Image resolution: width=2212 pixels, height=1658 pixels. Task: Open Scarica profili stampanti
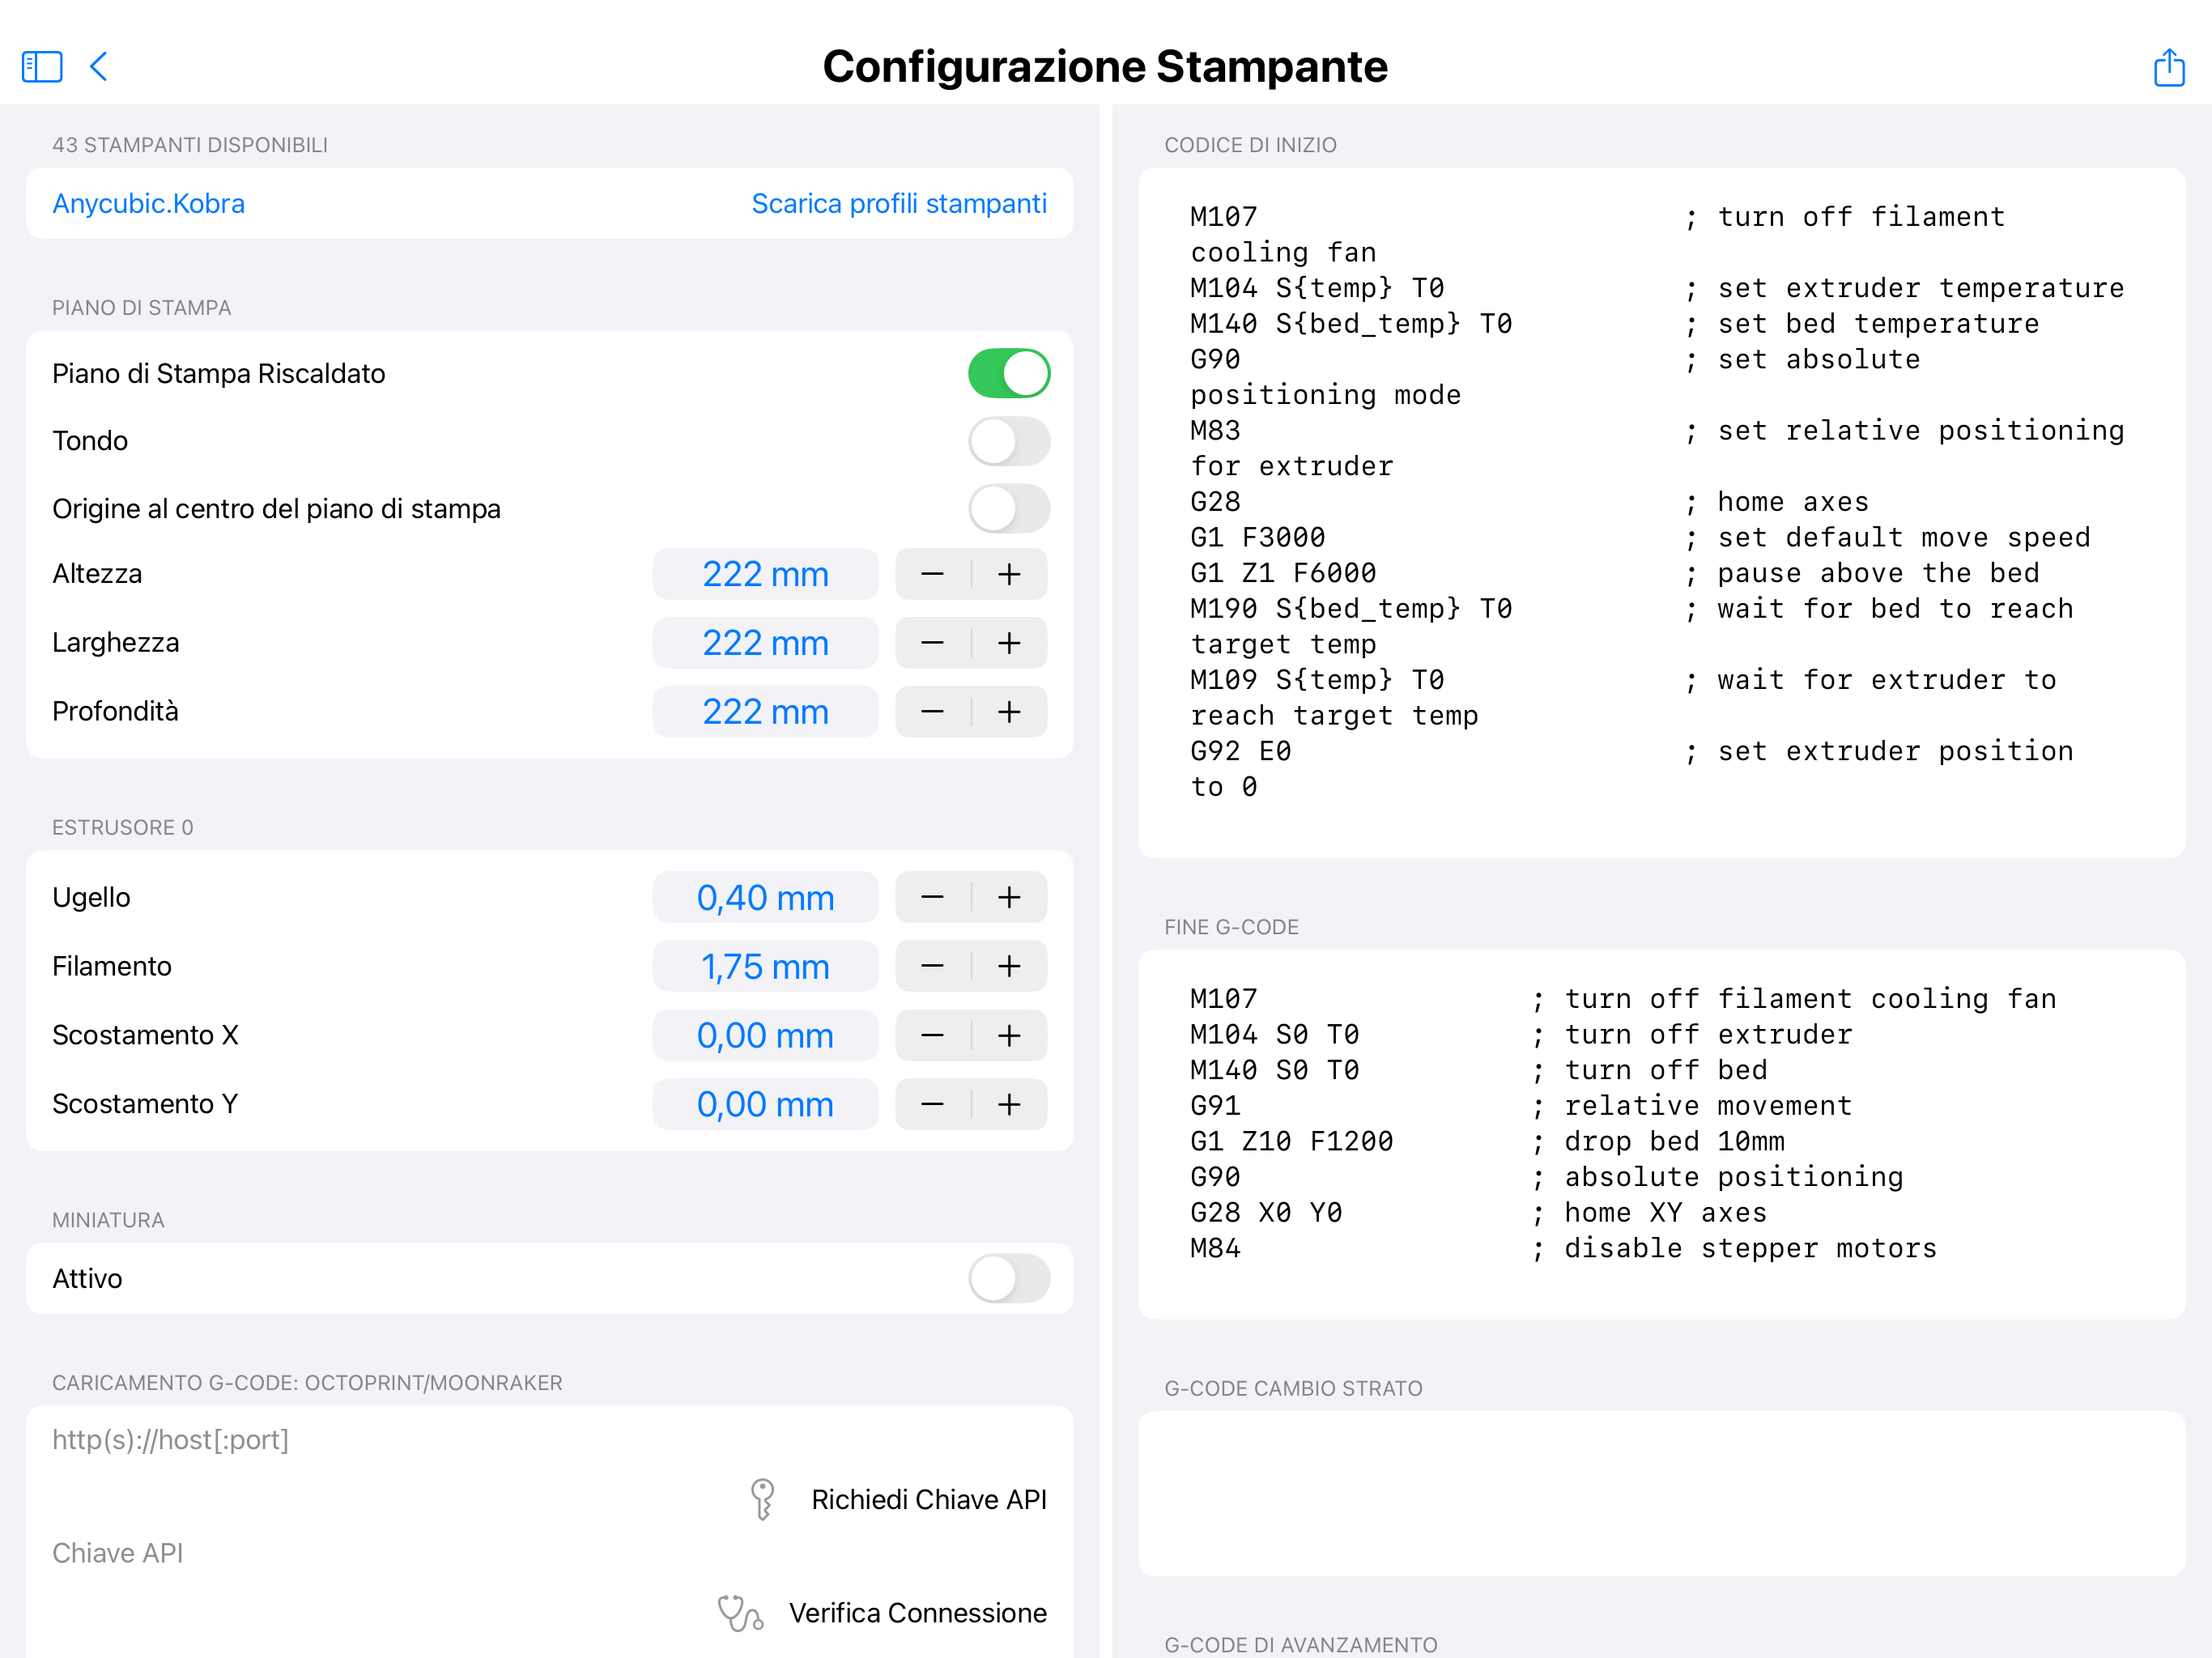(899, 203)
